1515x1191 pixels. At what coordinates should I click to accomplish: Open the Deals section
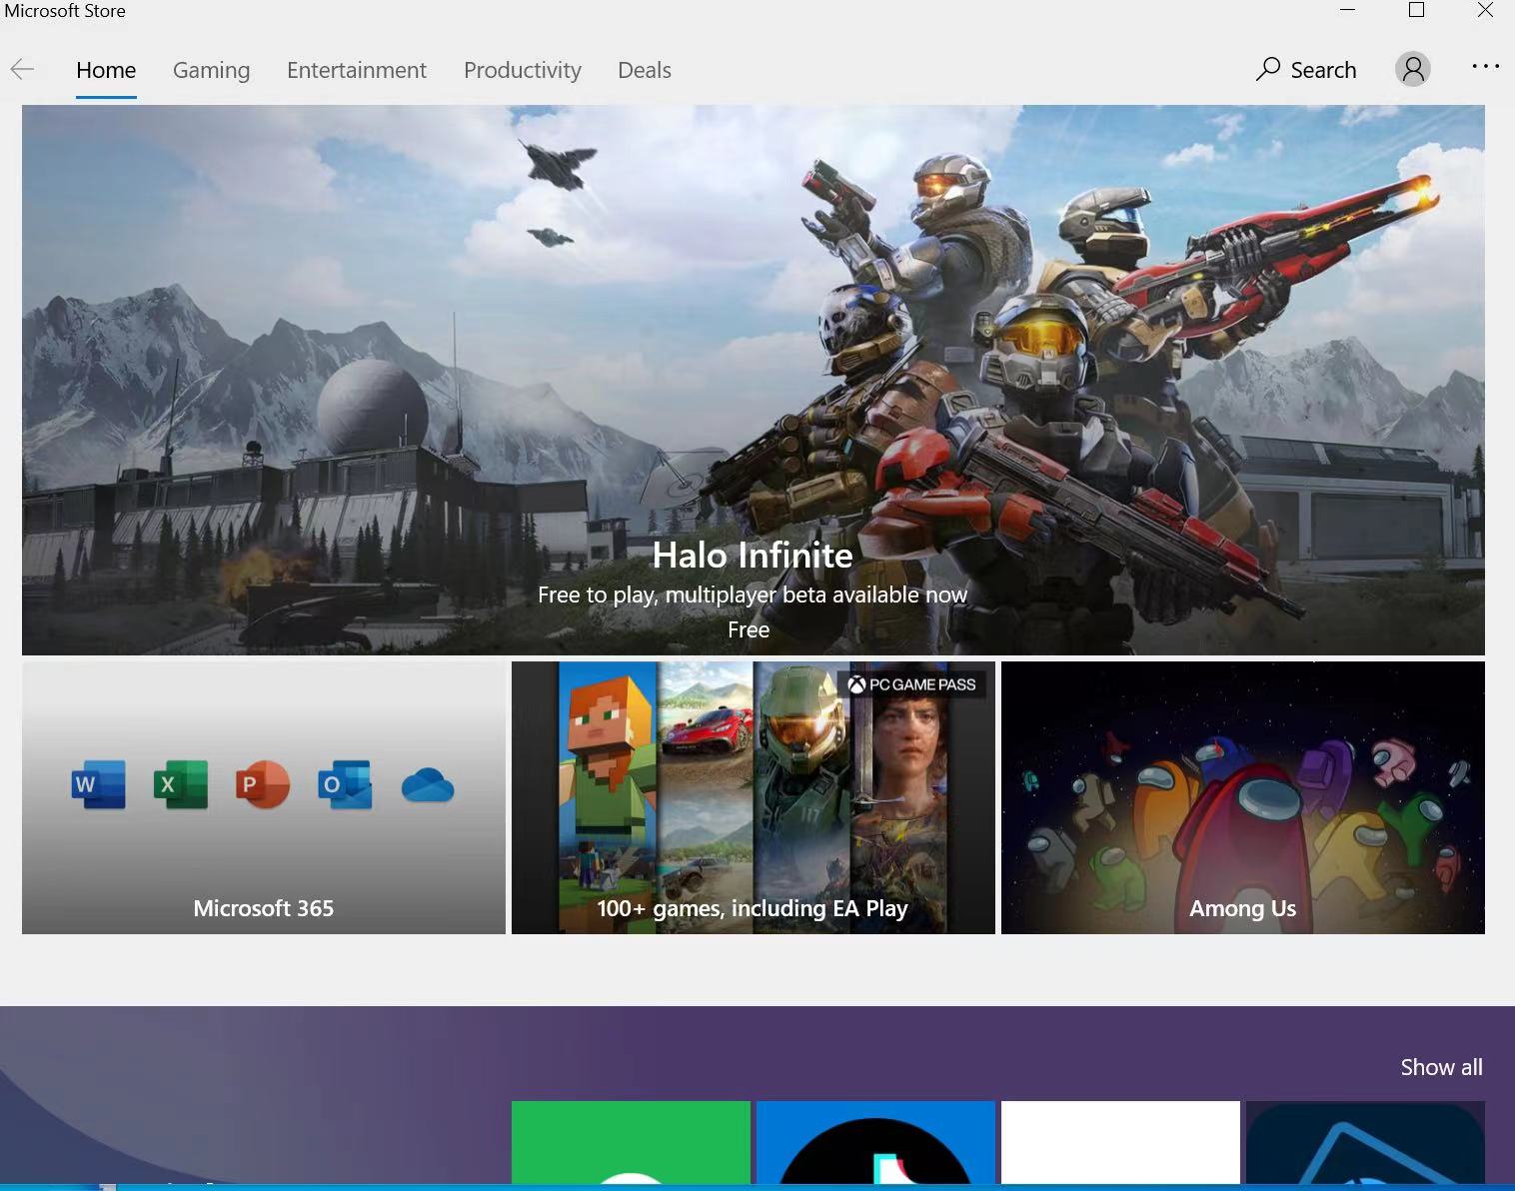[x=644, y=70]
